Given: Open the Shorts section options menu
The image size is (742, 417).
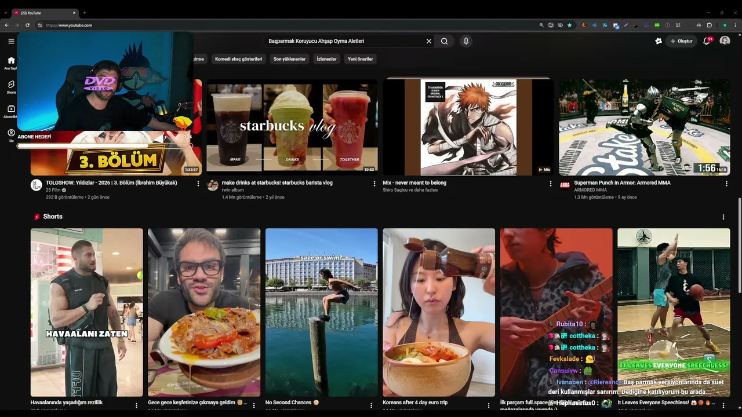Looking at the screenshot, I should coord(723,217).
